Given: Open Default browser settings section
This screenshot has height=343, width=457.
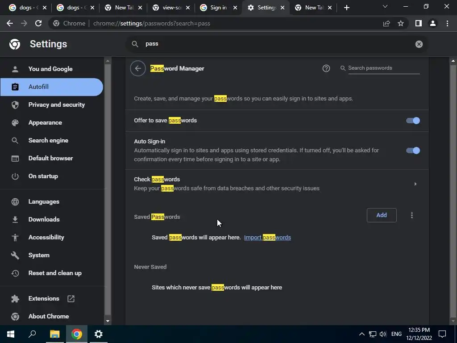Looking at the screenshot, I should pyautogui.click(x=52, y=159).
